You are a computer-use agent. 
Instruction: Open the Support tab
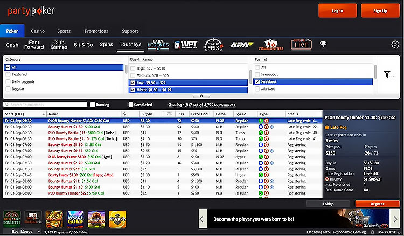point(130,31)
